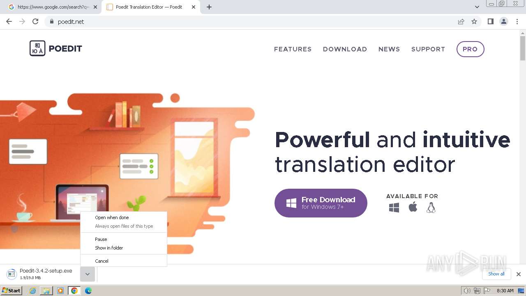
Task: Click the page vertical scrollbar thumb
Action: pos(523,49)
